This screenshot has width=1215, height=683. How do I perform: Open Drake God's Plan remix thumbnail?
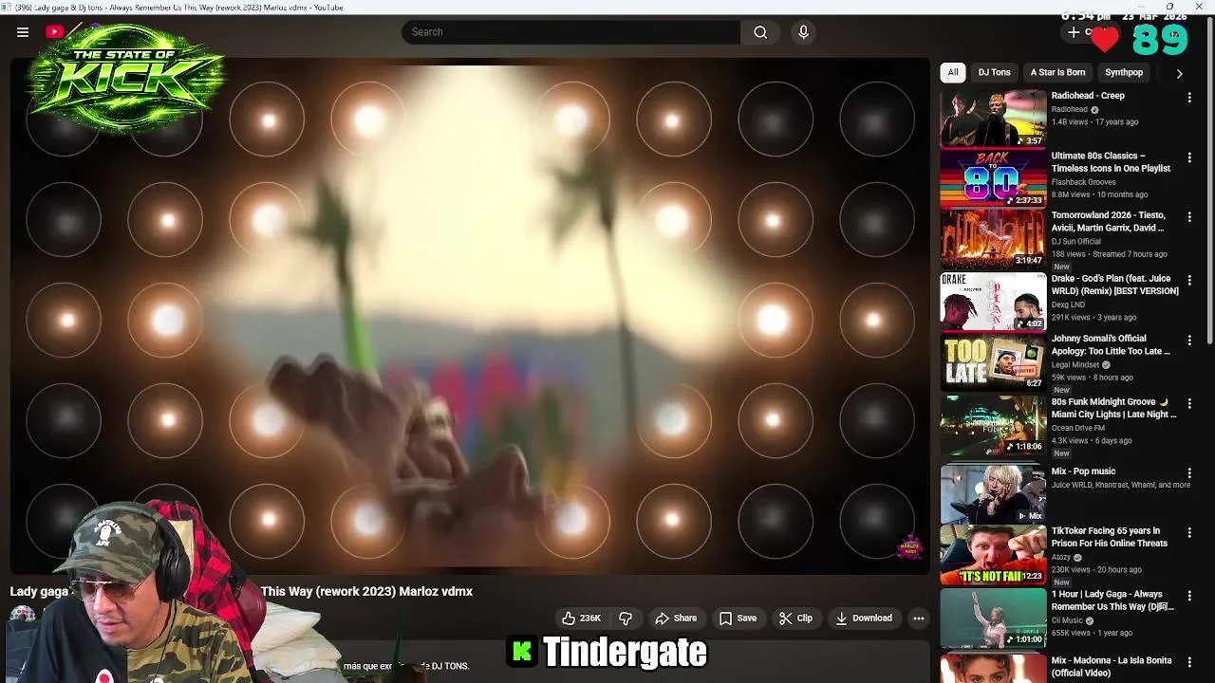pos(993,301)
